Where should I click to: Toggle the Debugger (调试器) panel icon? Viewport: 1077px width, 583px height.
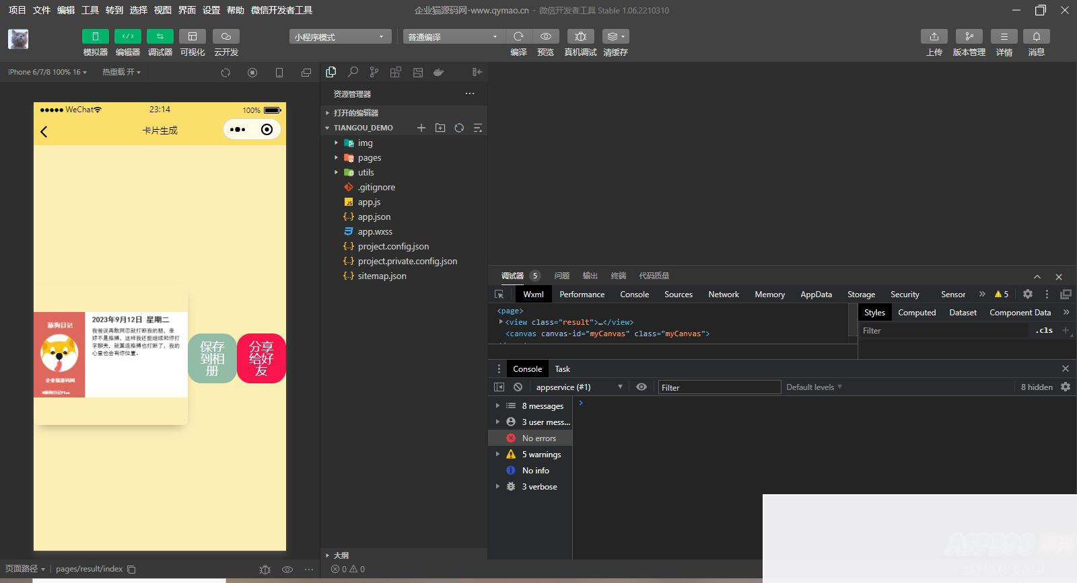[160, 36]
